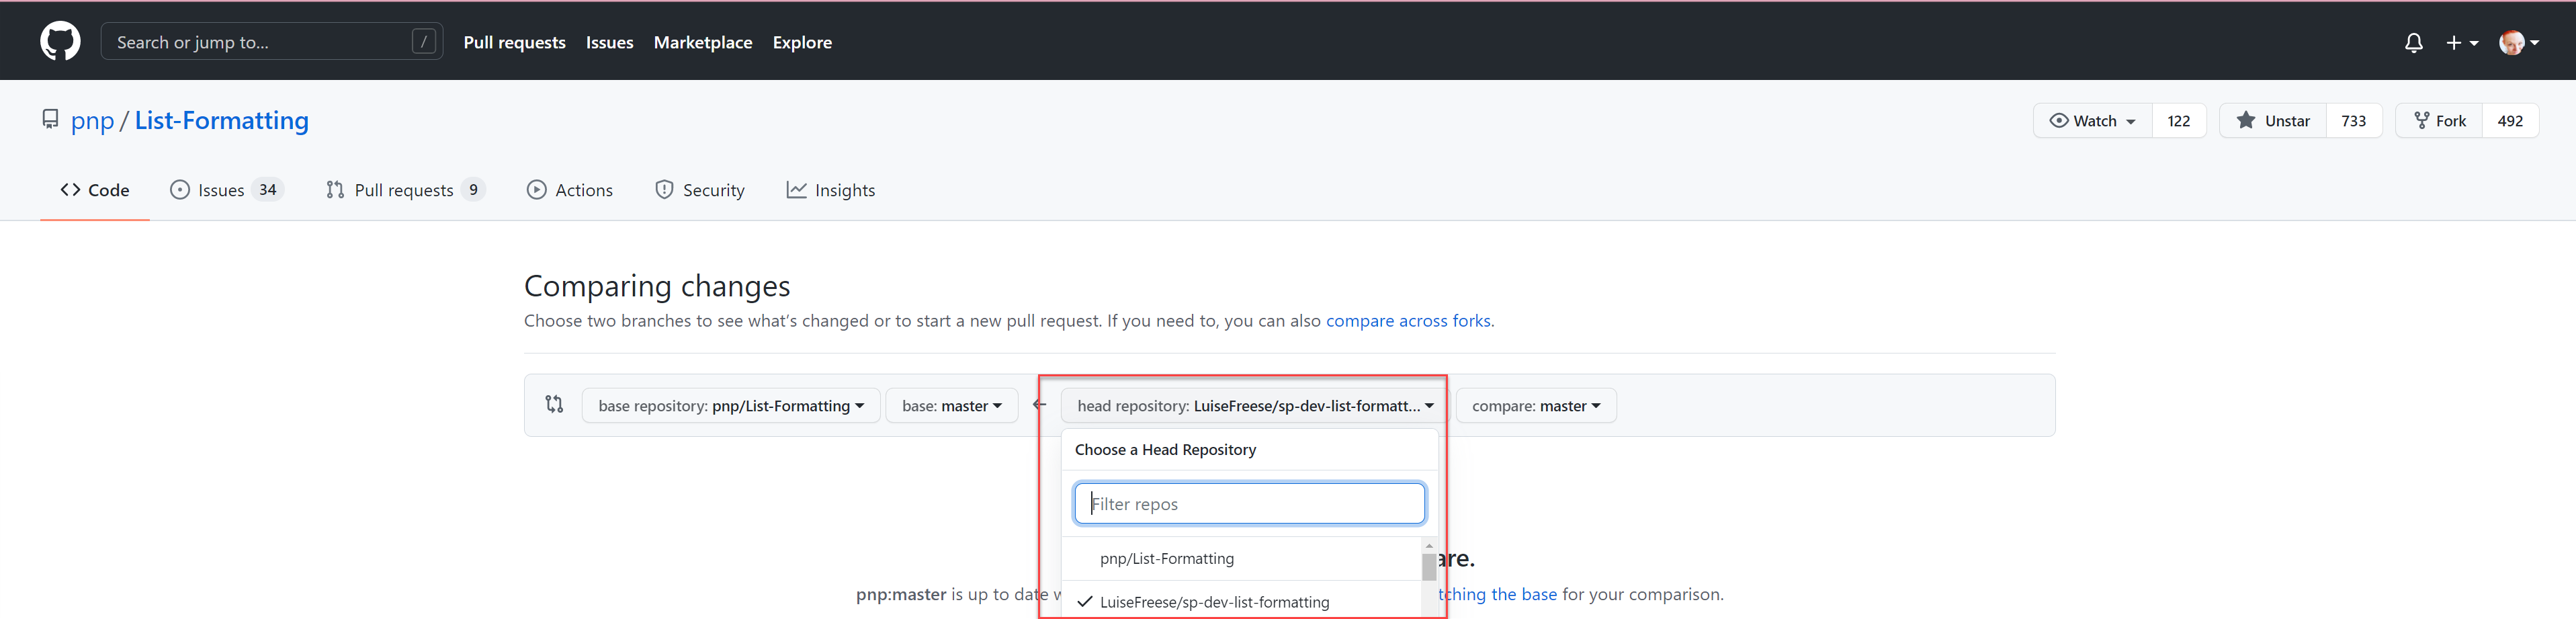The width and height of the screenshot is (2576, 619).
Task: Toggle the head repository dropdown
Action: point(1255,406)
